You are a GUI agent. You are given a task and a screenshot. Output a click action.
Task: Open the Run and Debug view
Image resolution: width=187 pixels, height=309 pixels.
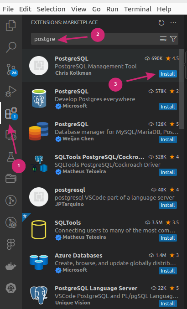[10, 91]
